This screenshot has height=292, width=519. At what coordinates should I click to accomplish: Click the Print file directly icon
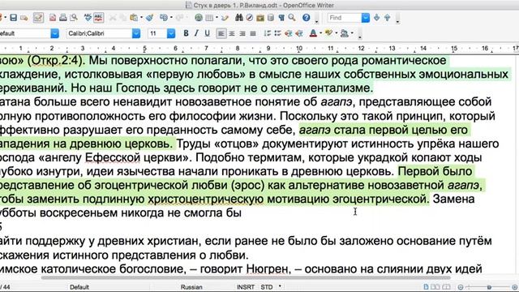(x=63, y=18)
